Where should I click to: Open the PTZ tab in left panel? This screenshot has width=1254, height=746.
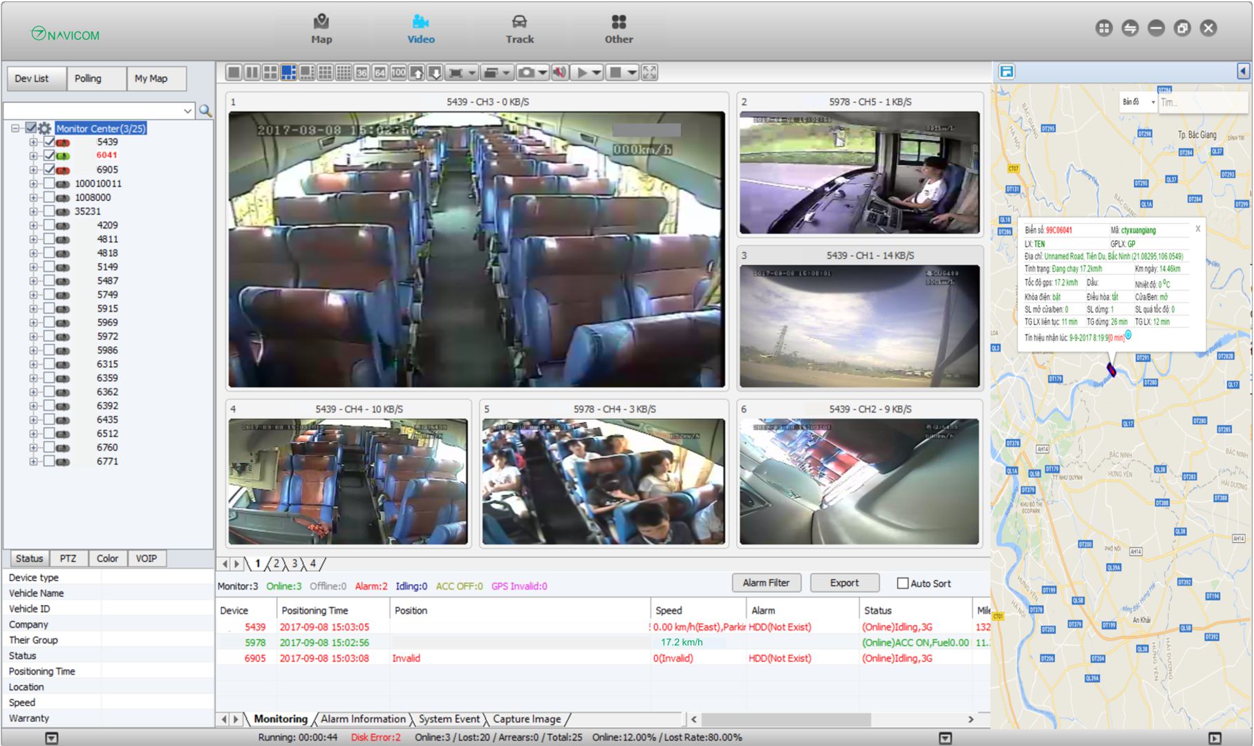pos(68,558)
